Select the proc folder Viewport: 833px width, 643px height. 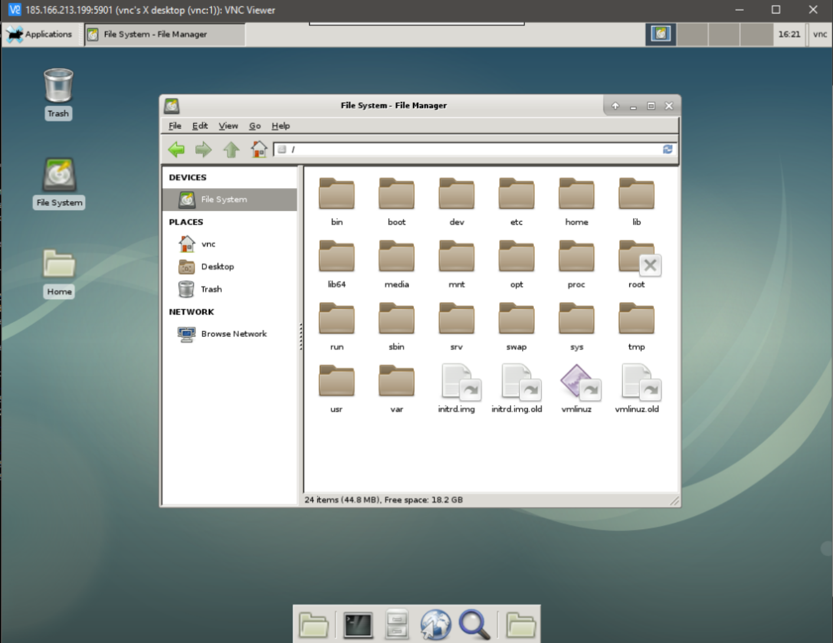pos(576,264)
